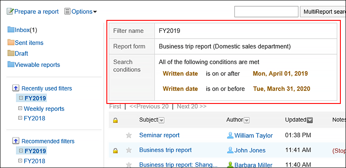Star the Seminar report
The image size is (346, 168).
pos(128,136)
